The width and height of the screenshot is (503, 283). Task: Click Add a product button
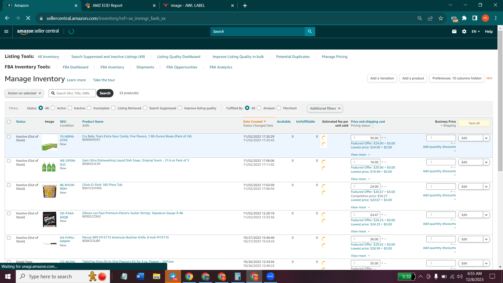[413, 78]
